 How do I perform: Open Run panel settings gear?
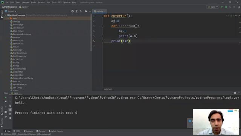(235, 93)
